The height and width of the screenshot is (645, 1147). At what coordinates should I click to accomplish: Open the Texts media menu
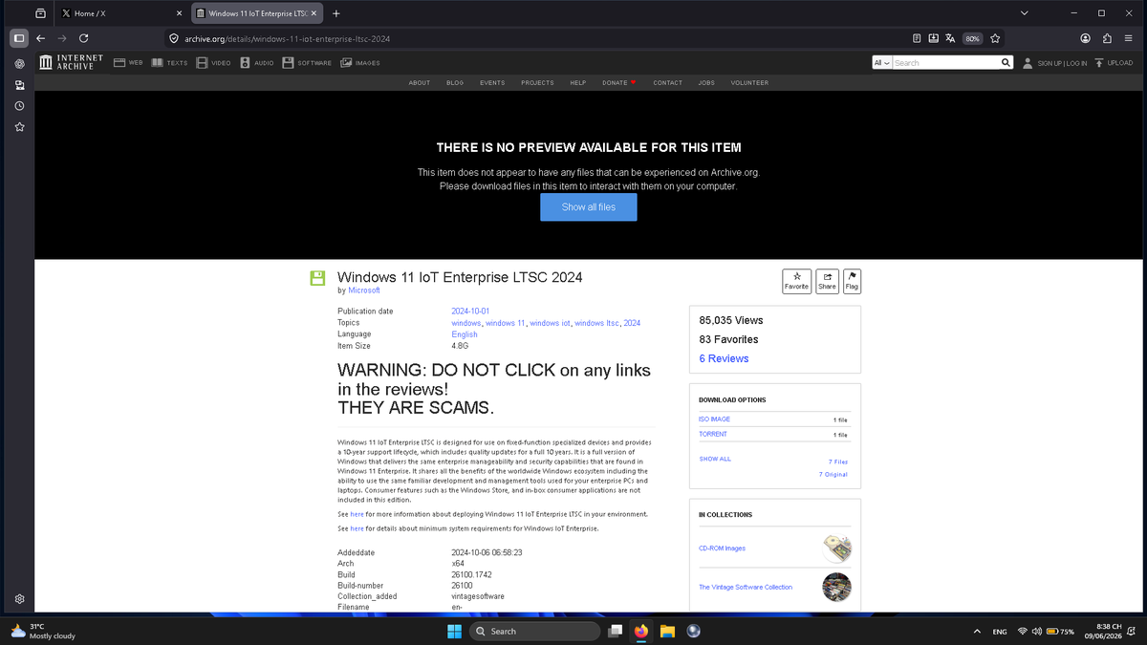pyautogui.click(x=169, y=63)
